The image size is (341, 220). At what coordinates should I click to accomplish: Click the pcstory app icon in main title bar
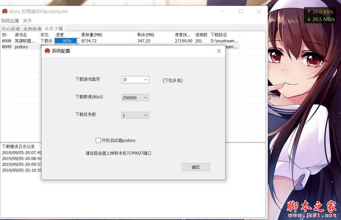point(5,11)
